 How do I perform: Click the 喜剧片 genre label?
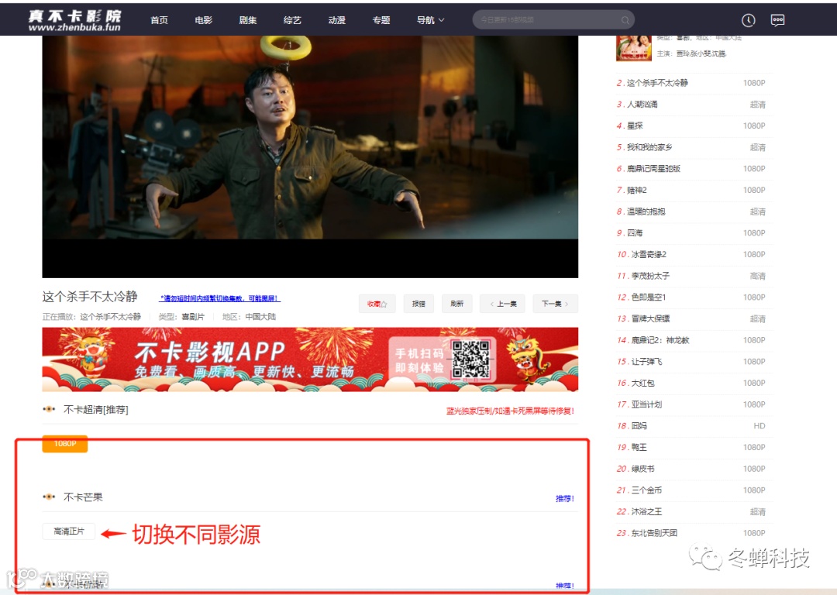click(x=193, y=316)
